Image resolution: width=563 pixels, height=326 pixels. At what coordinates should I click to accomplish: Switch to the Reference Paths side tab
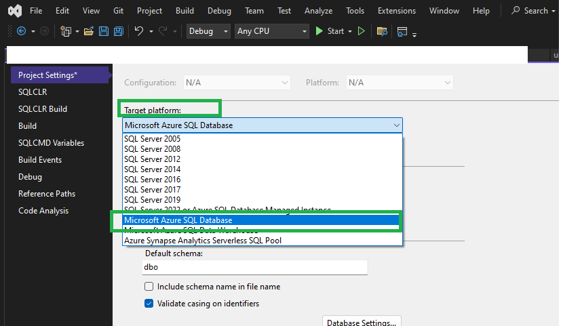click(x=47, y=194)
